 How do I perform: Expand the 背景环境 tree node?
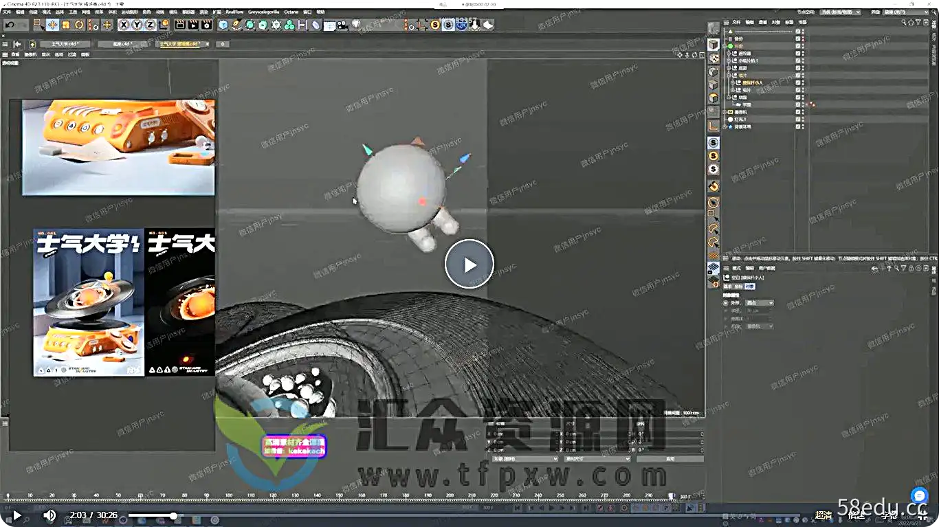[x=726, y=127]
